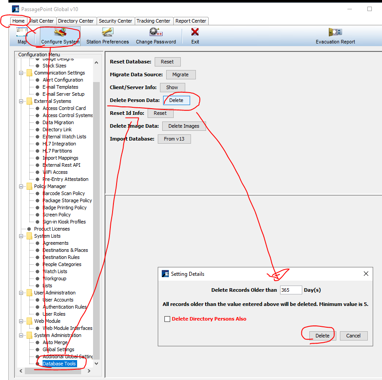Select Access Control Card tree item
This screenshot has height=380, width=382.
[64, 108]
